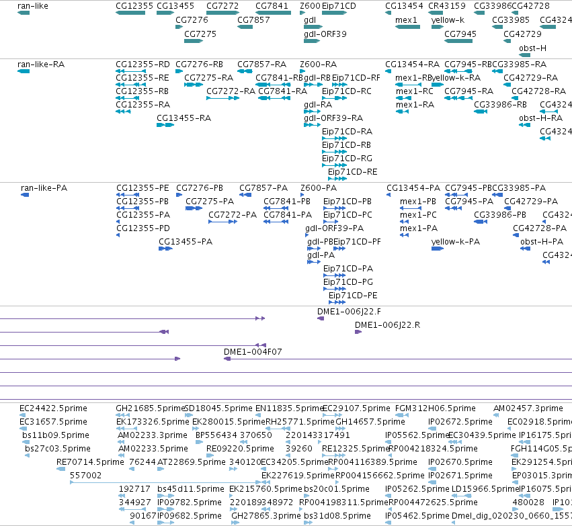The width and height of the screenshot is (572, 526).
Task: Click the IP02672.5prime EST label
Action: 460,422
